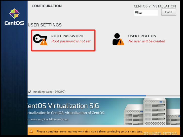Click the us keyboard layout field
Viewport: 183px width, 137px height.
click(x=146, y=13)
